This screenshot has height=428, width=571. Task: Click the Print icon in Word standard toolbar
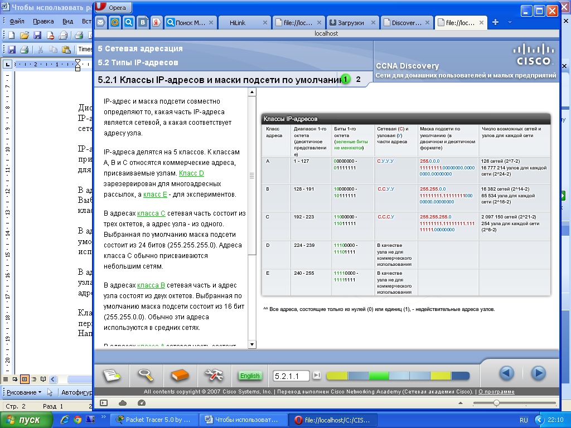(79, 35)
